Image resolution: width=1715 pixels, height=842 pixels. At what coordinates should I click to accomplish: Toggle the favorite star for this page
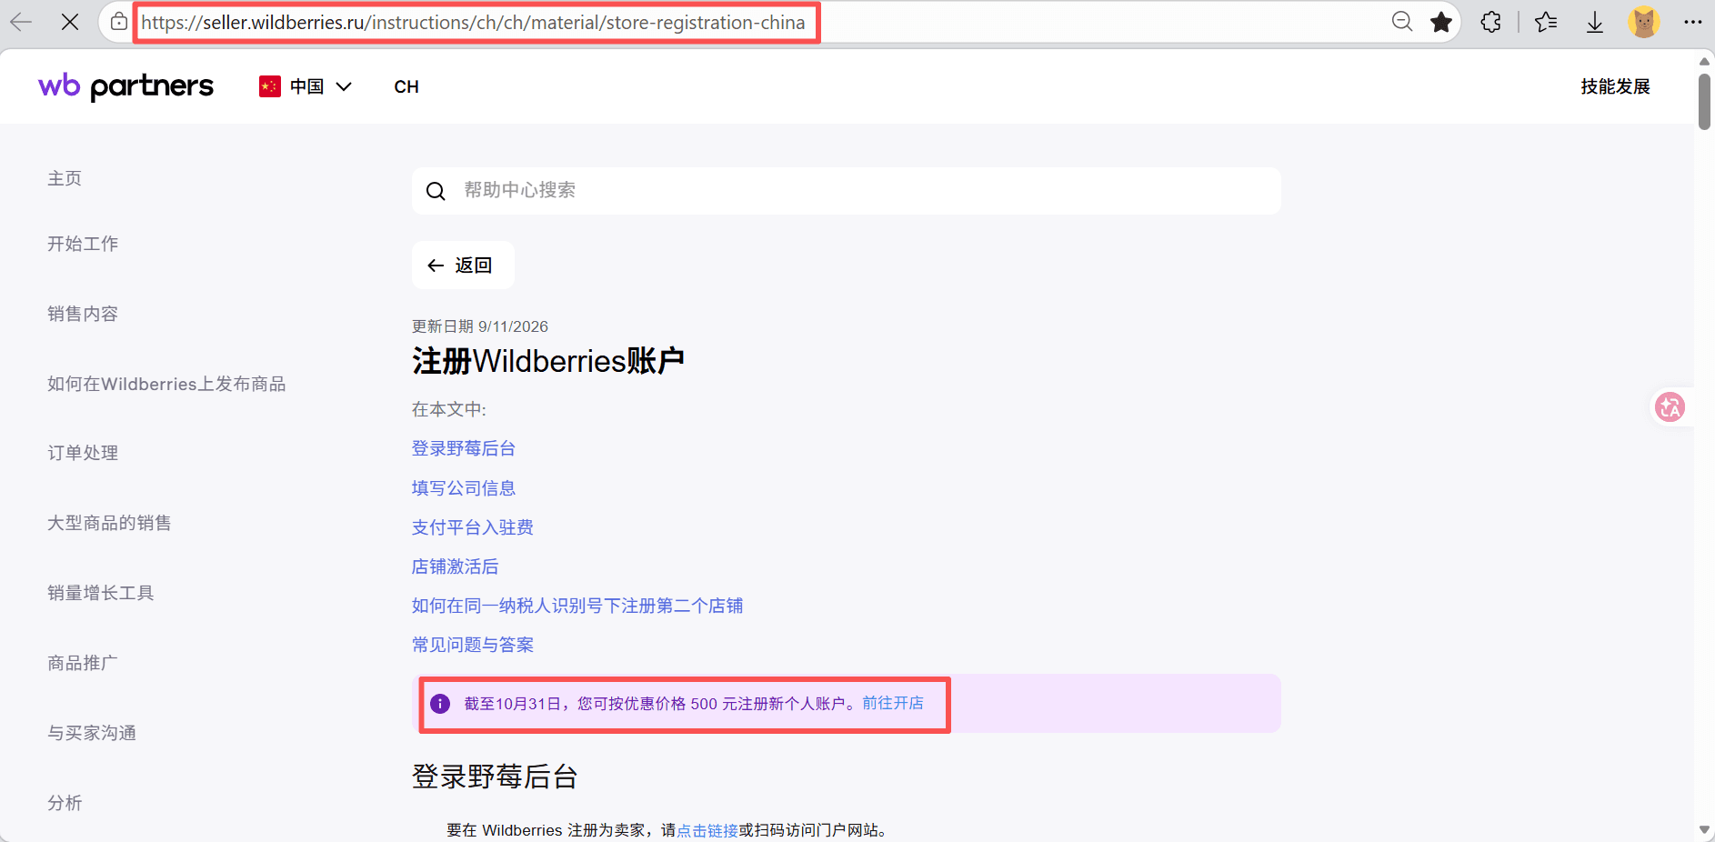[x=1441, y=22]
